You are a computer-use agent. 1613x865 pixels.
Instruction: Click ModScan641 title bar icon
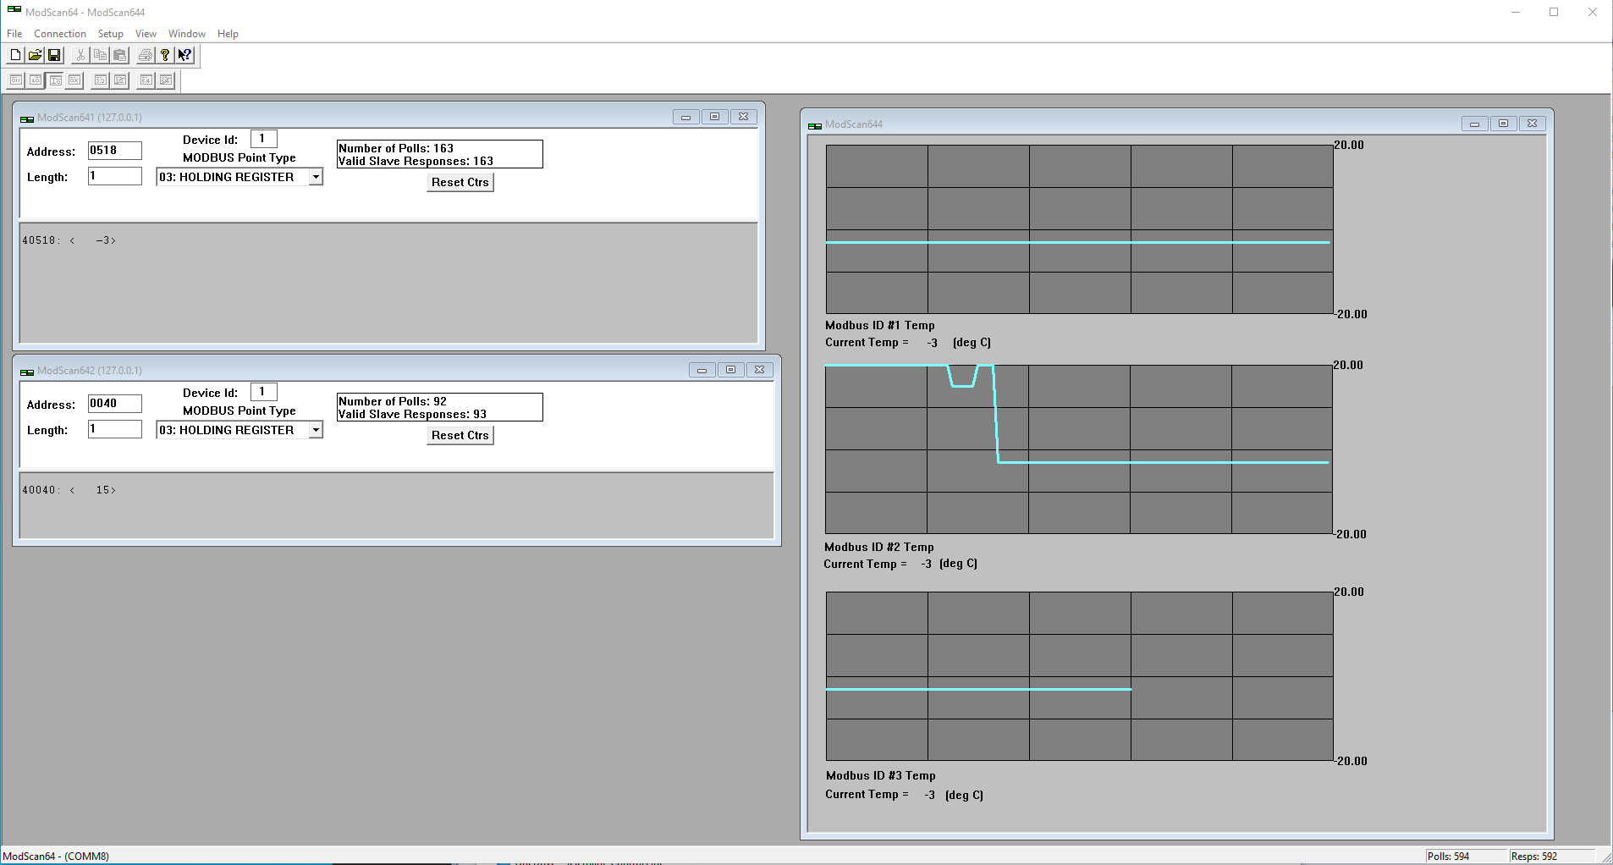click(27, 118)
